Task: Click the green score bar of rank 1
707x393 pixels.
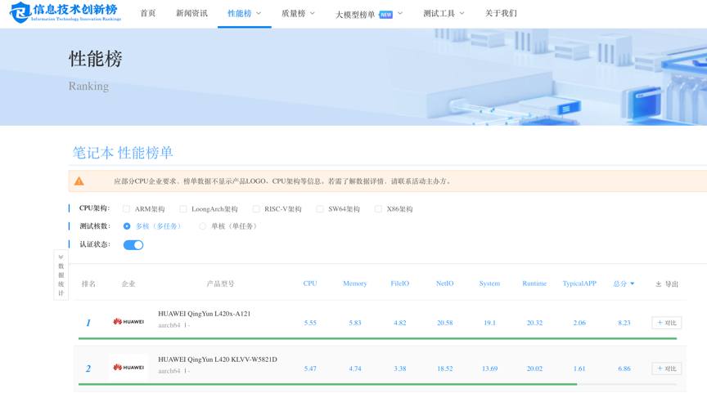Action: pyautogui.click(x=376, y=338)
